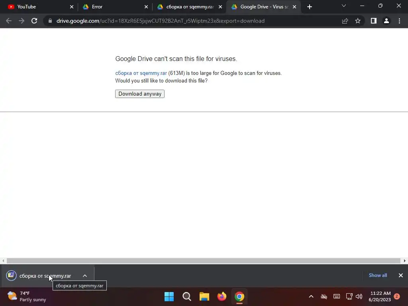Open Windows Search on taskbar
The image size is (408, 306).
pos(187,296)
